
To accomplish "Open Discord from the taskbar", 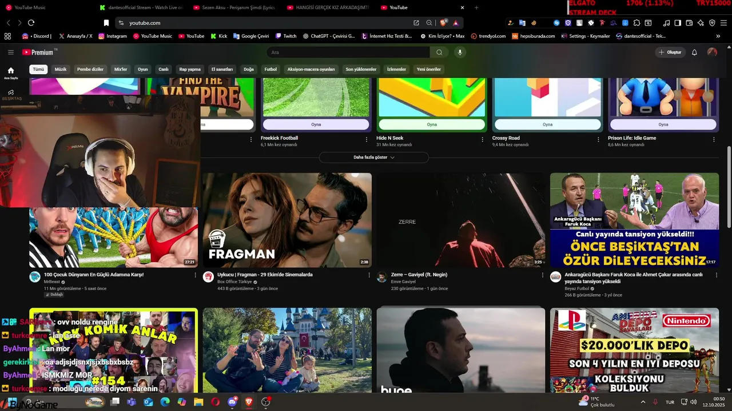I will (x=232, y=402).
